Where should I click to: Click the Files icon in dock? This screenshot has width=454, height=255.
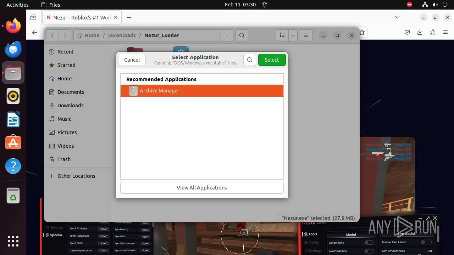13,73
